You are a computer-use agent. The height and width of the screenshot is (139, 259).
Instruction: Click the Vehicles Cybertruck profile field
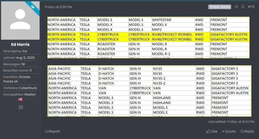[28, 88]
